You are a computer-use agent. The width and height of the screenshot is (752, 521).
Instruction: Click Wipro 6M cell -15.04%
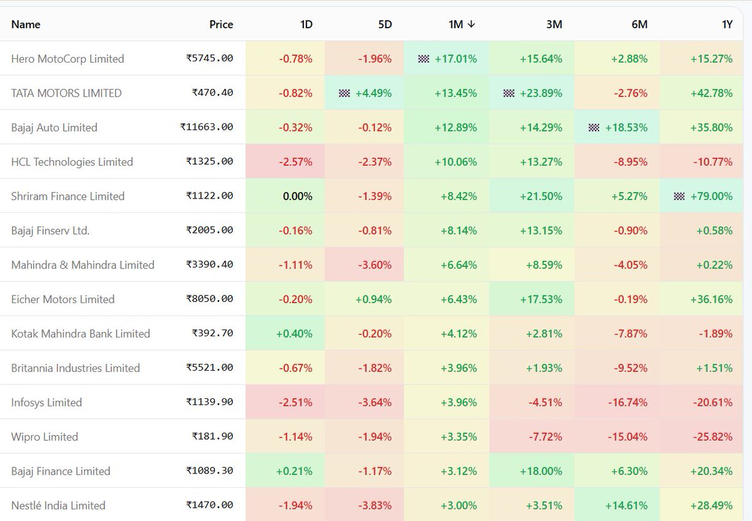(617, 437)
